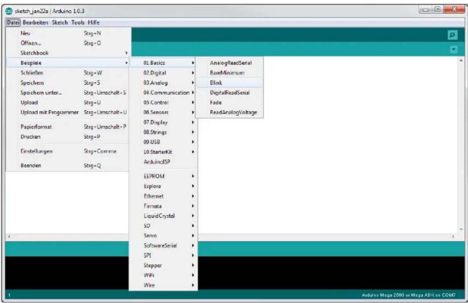Expand the 07.Display examples submenu

pos(163,122)
